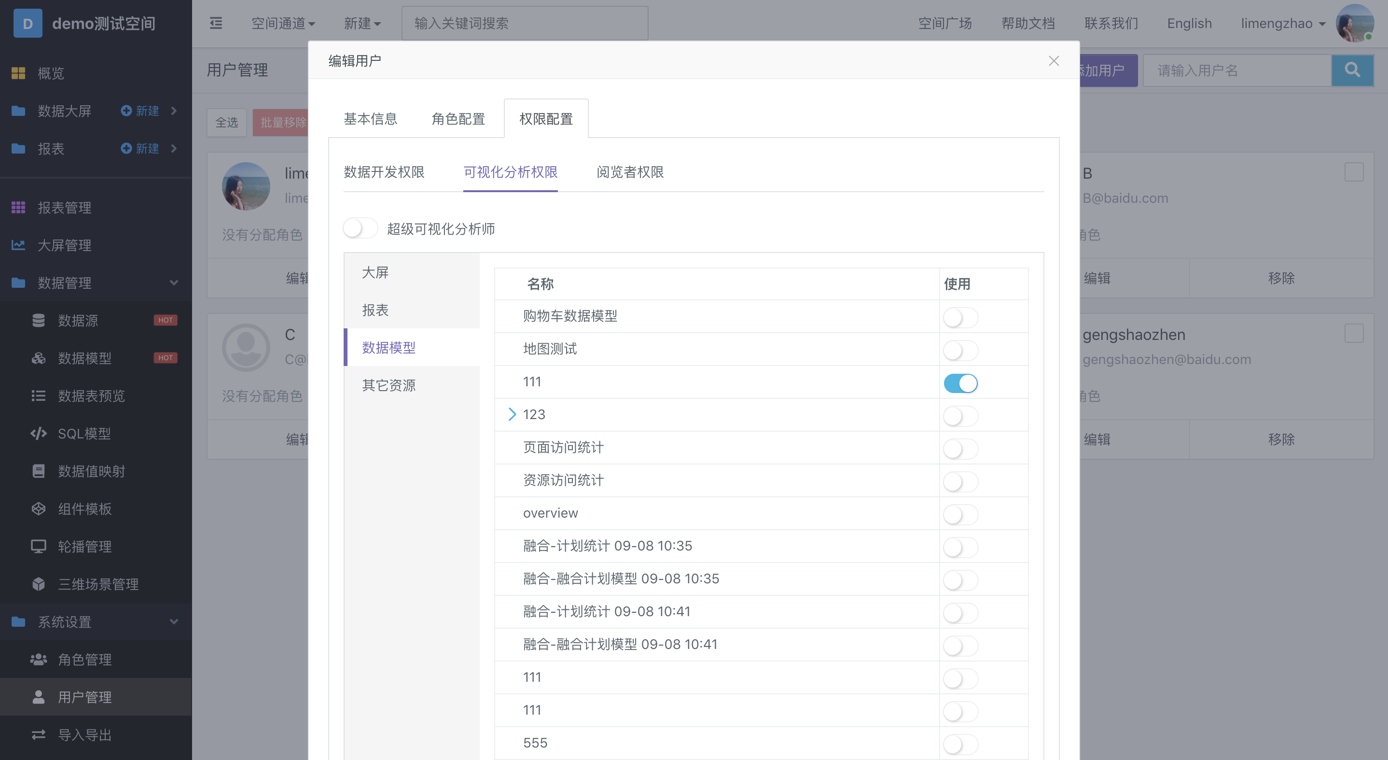Image resolution: width=1388 pixels, height=760 pixels.
Task: Click the 轮播管理 monitor icon
Action: click(38, 546)
